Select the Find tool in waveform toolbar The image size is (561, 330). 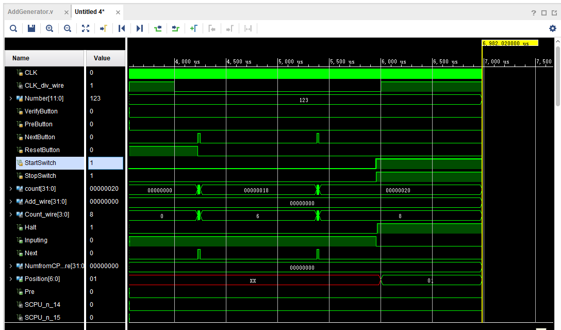[13, 28]
